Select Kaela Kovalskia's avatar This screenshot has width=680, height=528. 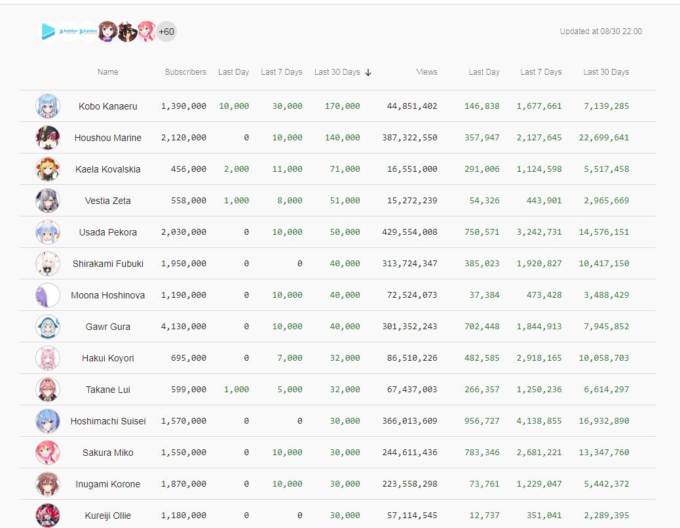click(48, 169)
